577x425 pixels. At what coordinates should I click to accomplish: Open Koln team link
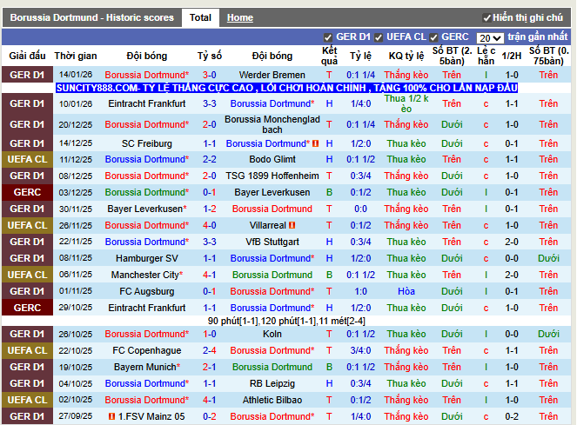(272, 335)
